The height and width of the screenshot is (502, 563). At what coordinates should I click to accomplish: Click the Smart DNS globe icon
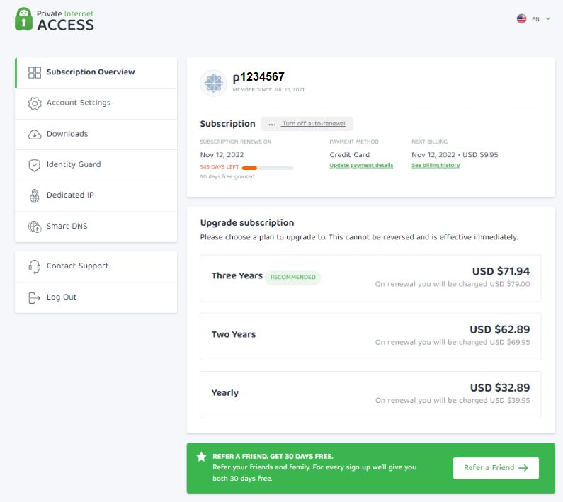click(35, 227)
